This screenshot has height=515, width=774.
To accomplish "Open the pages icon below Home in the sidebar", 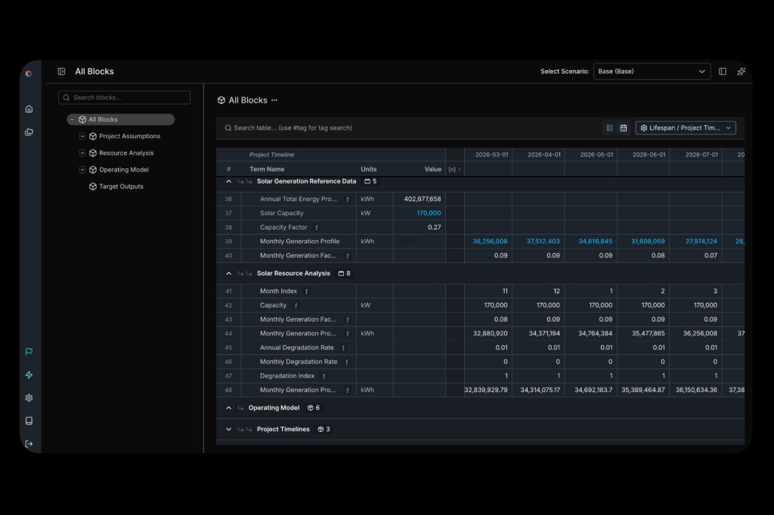I will click(x=29, y=131).
